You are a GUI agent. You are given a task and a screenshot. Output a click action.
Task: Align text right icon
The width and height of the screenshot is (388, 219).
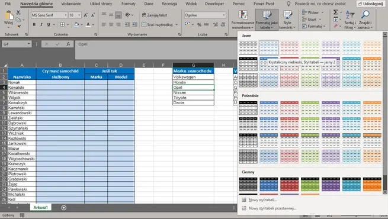[x=118, y=24]
